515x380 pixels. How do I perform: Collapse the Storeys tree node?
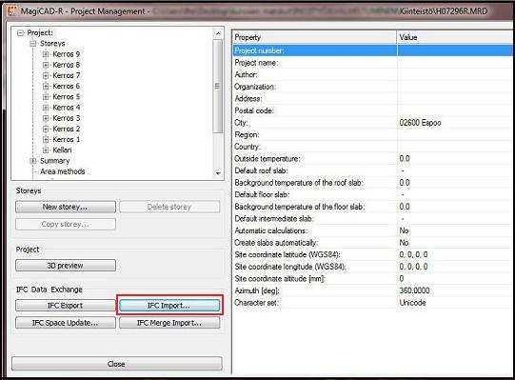[x=33, y=44]
